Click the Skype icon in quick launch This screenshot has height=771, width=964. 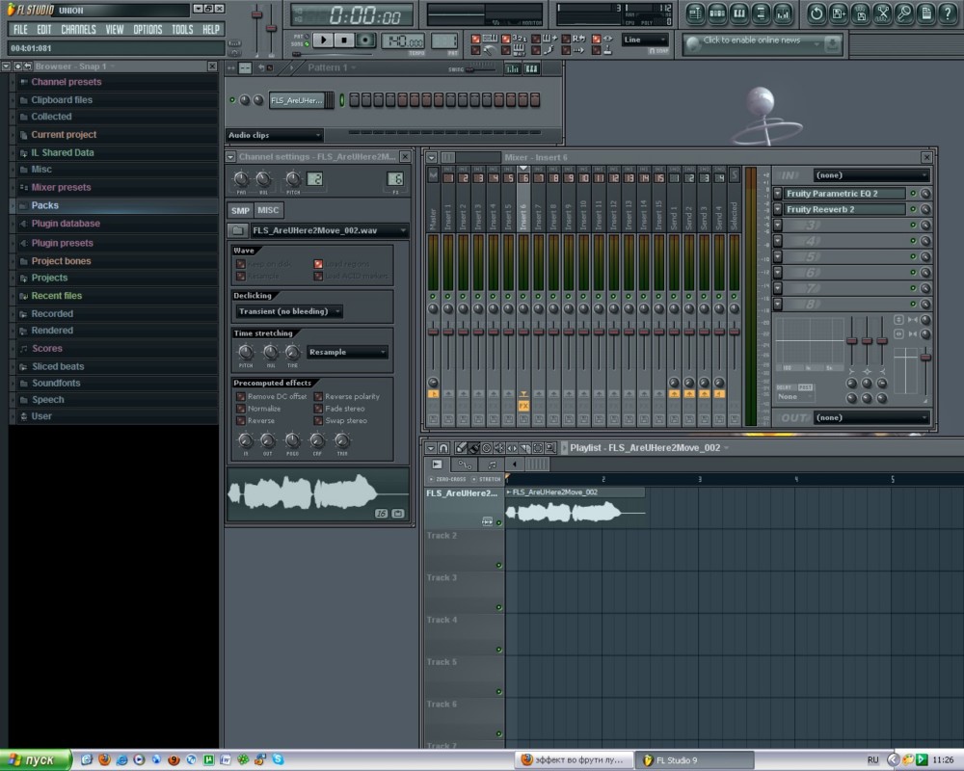point(278,760)
